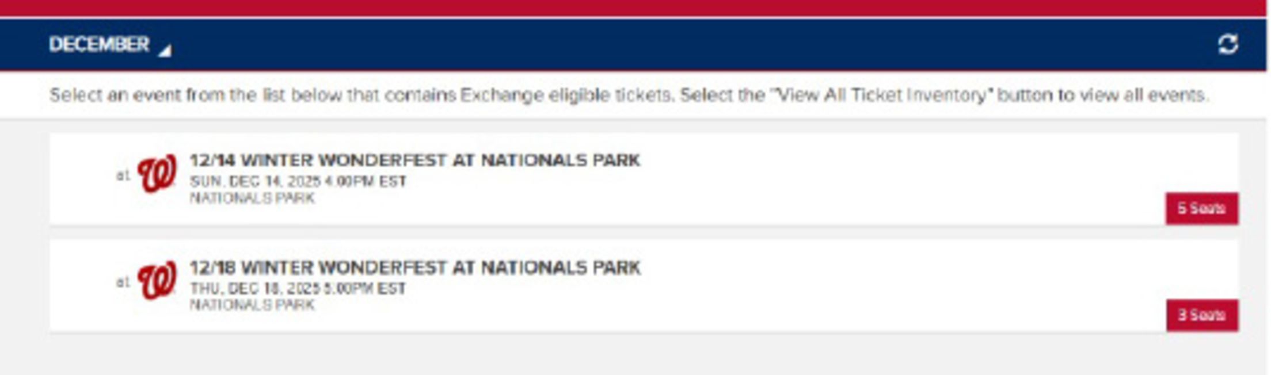The width and height of the screenshot is (1271, 375).
Task: Click blank middle of the 12/14 event card
Action: tap(863, 179)
